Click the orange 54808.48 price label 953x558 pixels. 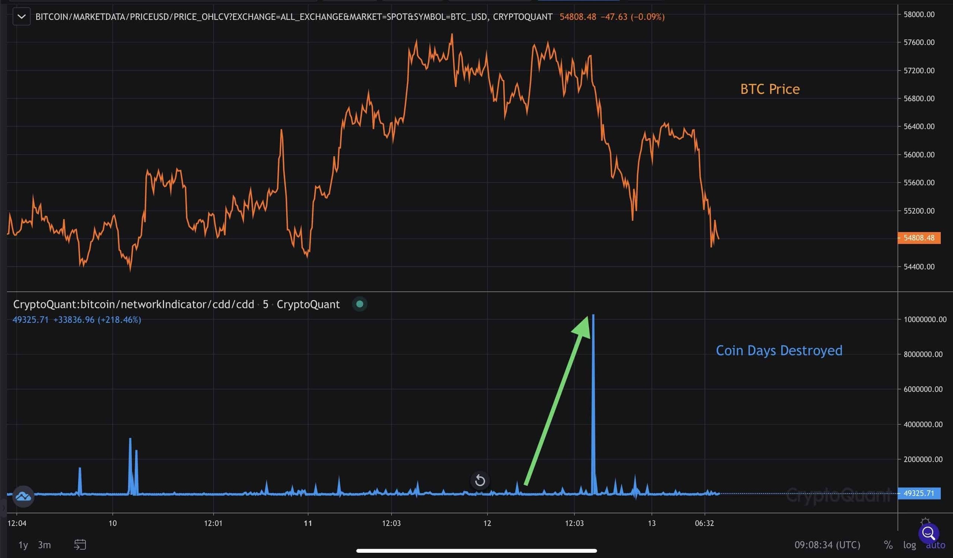(919, 238)
